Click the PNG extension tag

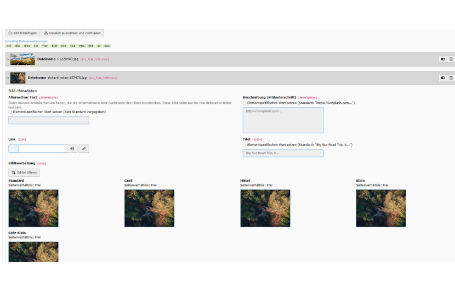point(82,46)
